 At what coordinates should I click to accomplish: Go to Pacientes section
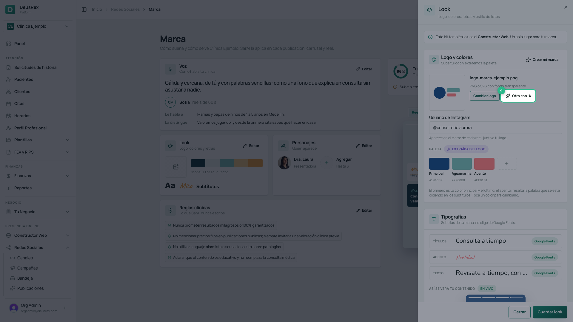pos(38,79)
